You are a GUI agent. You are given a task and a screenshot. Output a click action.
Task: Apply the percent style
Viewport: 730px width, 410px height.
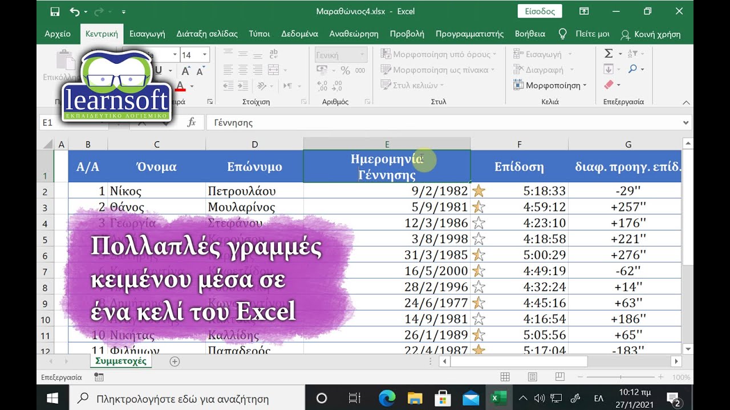click(x=345, y=70)
